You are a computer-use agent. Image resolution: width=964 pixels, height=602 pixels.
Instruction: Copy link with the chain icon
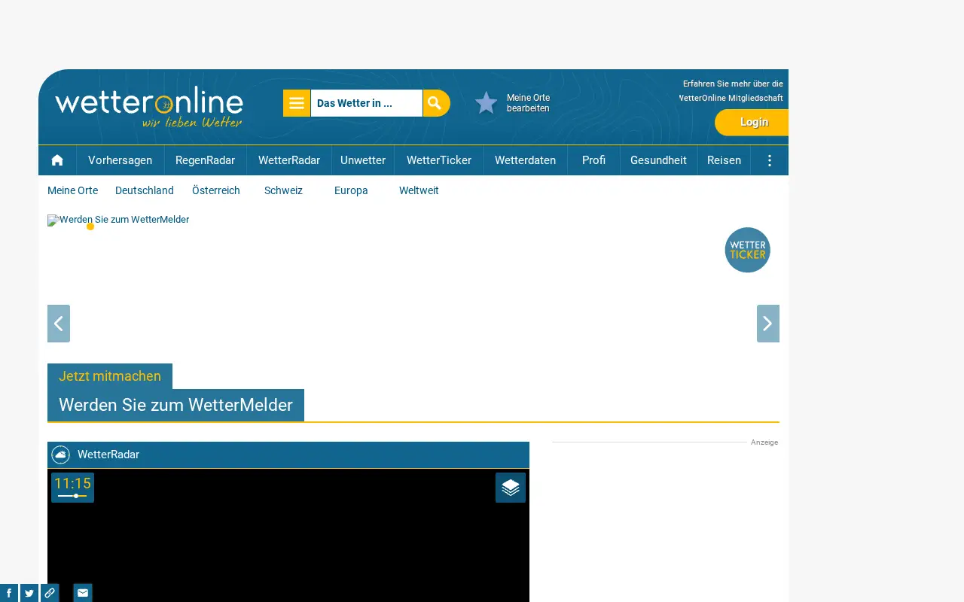point(50,593)
